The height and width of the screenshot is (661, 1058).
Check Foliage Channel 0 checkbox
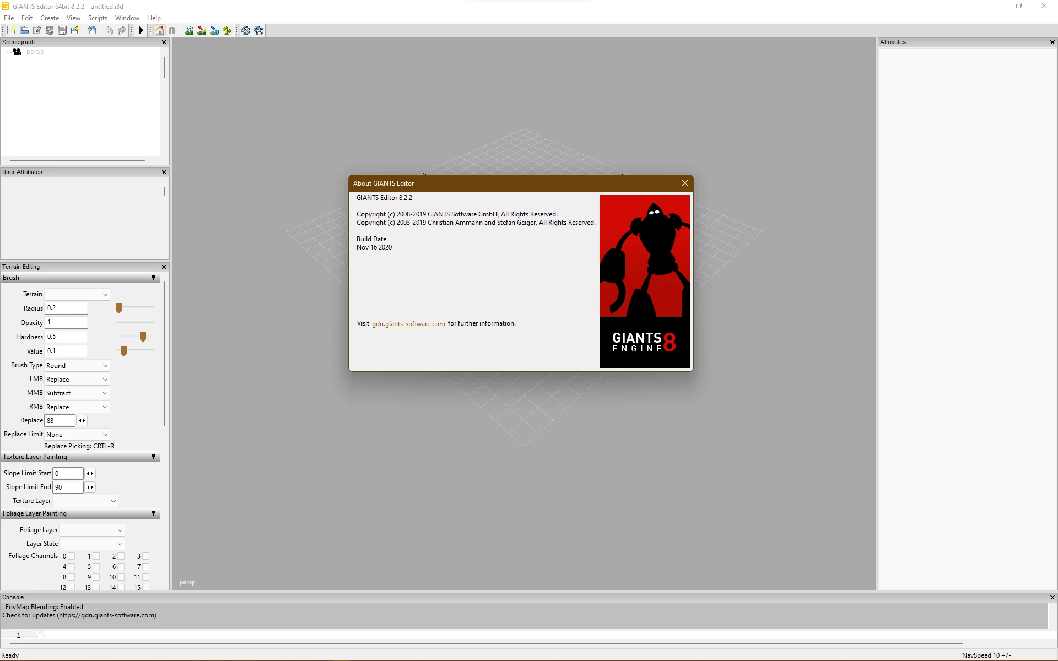[x=72, y=556]
